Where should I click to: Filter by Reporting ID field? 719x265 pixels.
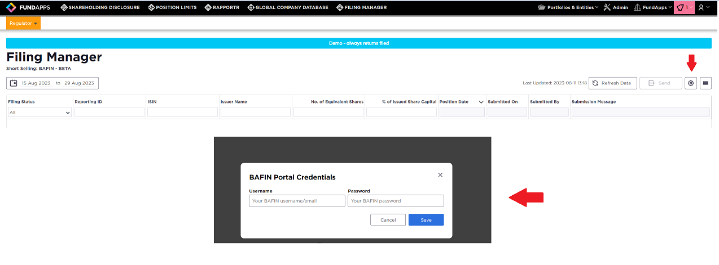pyautogui.click(x=109, y=112)
